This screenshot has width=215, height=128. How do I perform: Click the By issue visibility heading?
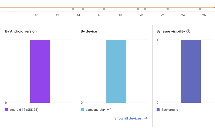171,31
